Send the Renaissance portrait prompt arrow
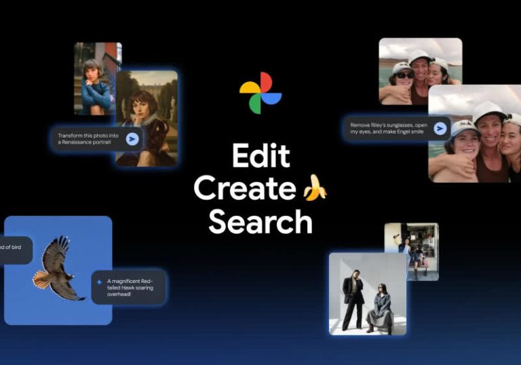Screen dimensions: 521x365 click(x=132, y=138)
